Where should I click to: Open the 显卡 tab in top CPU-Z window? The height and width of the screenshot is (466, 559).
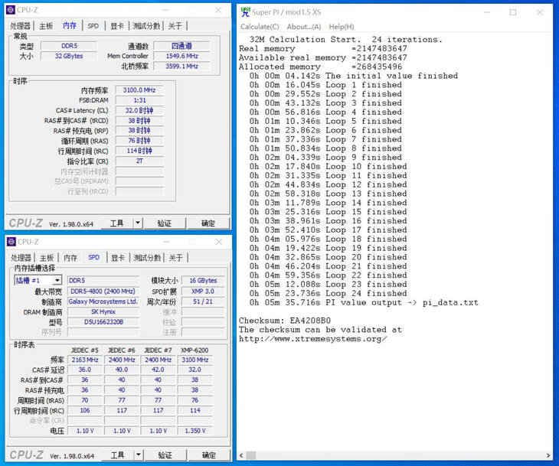[x=116, y=26]
